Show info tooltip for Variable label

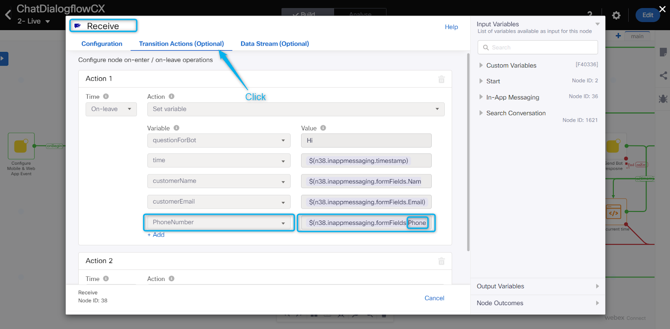(x=176, y=128)
